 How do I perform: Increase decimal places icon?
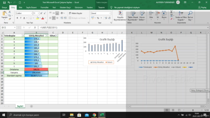tap(106, 18)
